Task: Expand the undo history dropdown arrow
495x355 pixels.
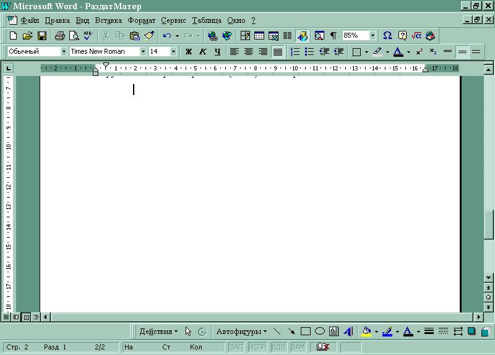Action: (177, 36)
